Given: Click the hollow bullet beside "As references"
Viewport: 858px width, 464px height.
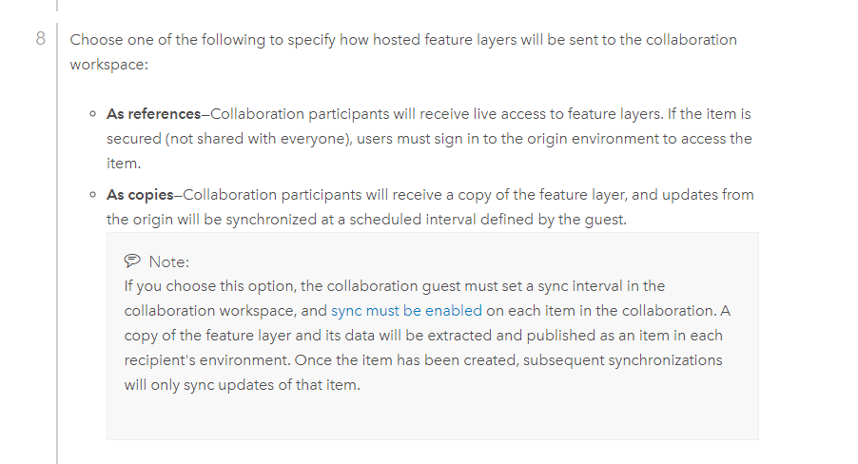Looking at the screenshot, I should coord(92,114).
